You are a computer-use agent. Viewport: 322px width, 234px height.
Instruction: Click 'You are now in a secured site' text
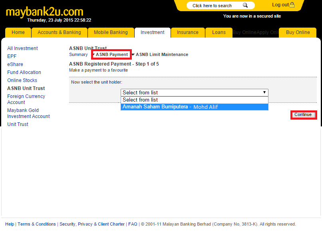[252, 16]
